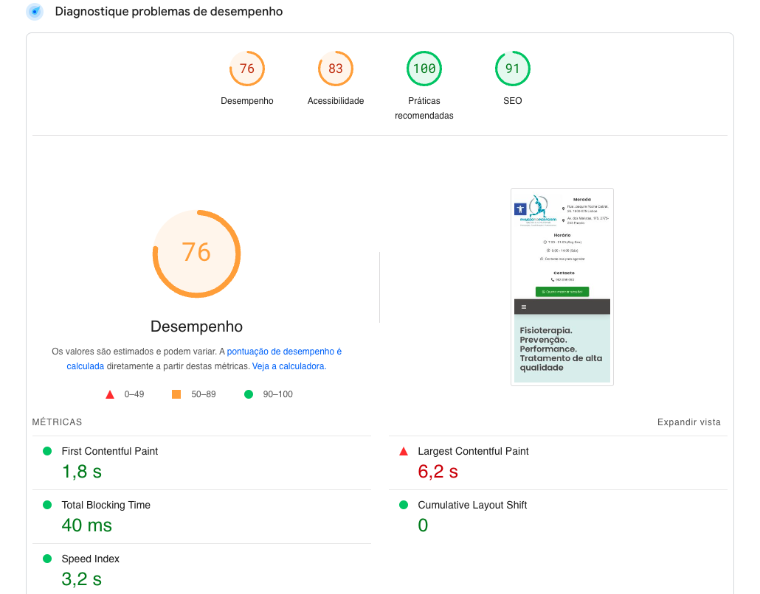
Task: Click the green circle 90–100 legend icon
Action: click(249, 394)
